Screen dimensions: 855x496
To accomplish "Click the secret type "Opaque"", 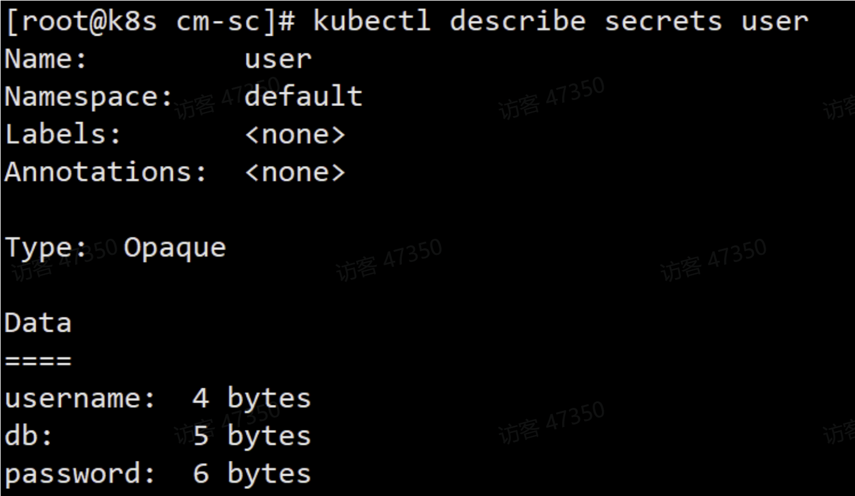I will click(x=174, y=248).
